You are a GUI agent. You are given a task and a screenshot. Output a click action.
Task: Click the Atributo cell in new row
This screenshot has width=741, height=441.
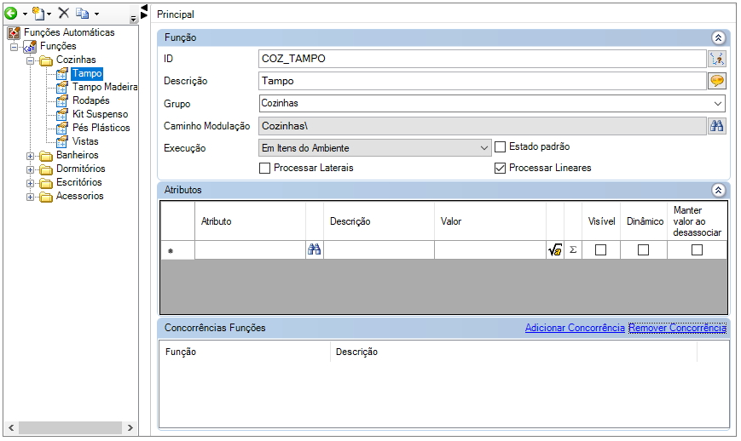point(250,250)
